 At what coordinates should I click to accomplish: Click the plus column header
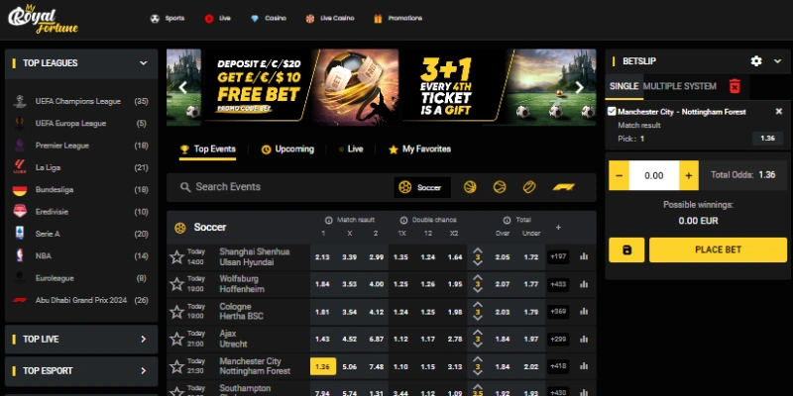coord(558,228)
